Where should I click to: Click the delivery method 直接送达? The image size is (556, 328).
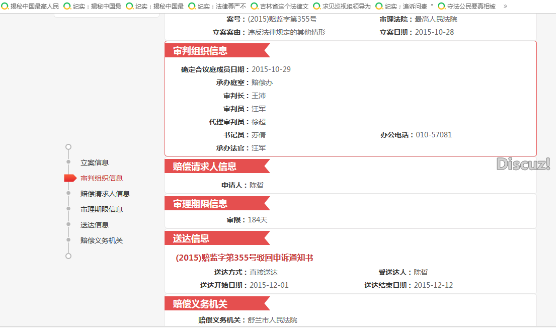pyautogui.click(x=264, y=272)
